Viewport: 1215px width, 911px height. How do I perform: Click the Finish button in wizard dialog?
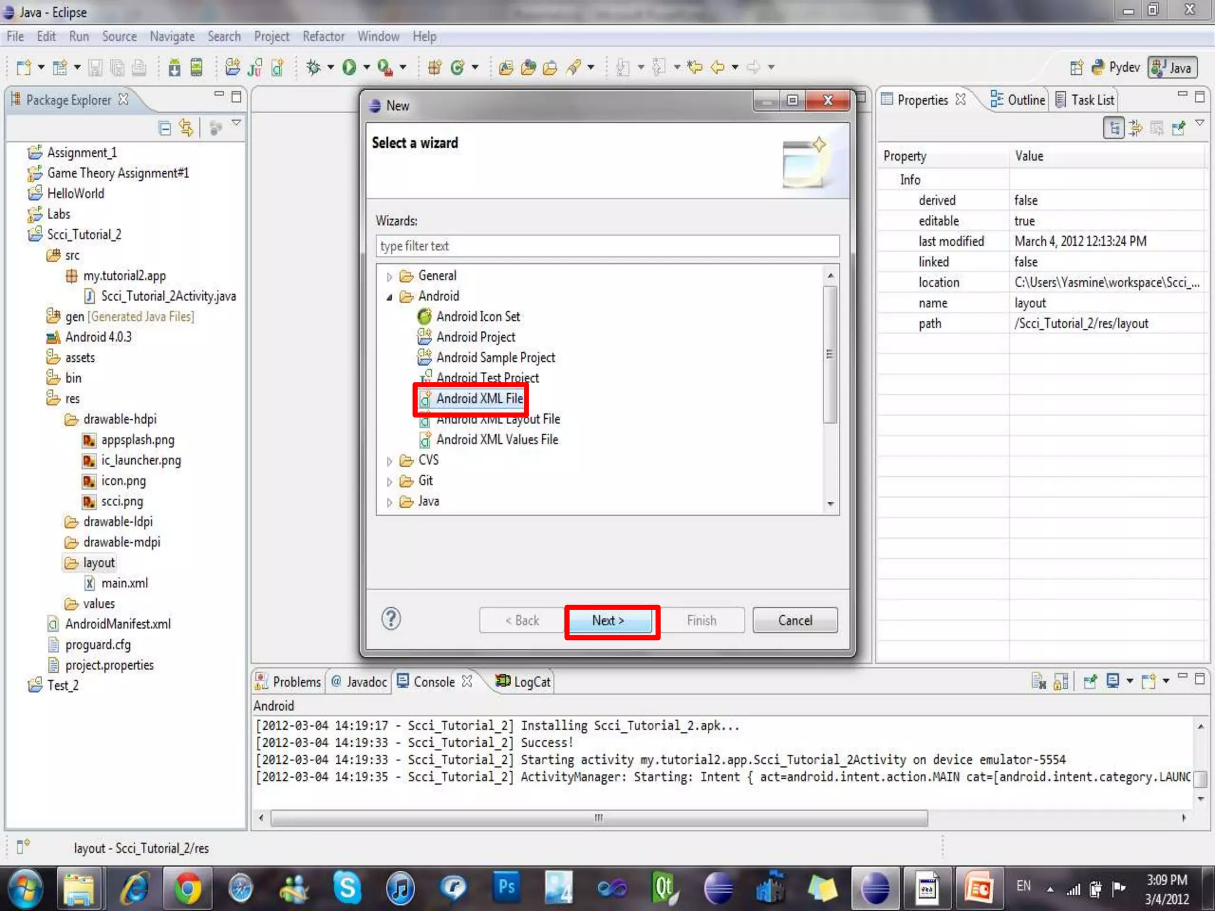(702, 620)
